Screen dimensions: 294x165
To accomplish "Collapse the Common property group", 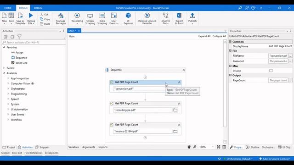I will point(231,42).
